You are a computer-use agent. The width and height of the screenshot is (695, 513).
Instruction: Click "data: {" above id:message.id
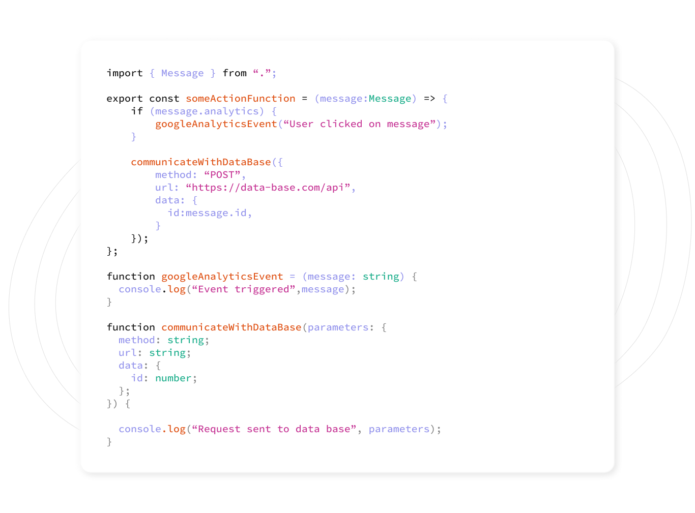(177, 200)
